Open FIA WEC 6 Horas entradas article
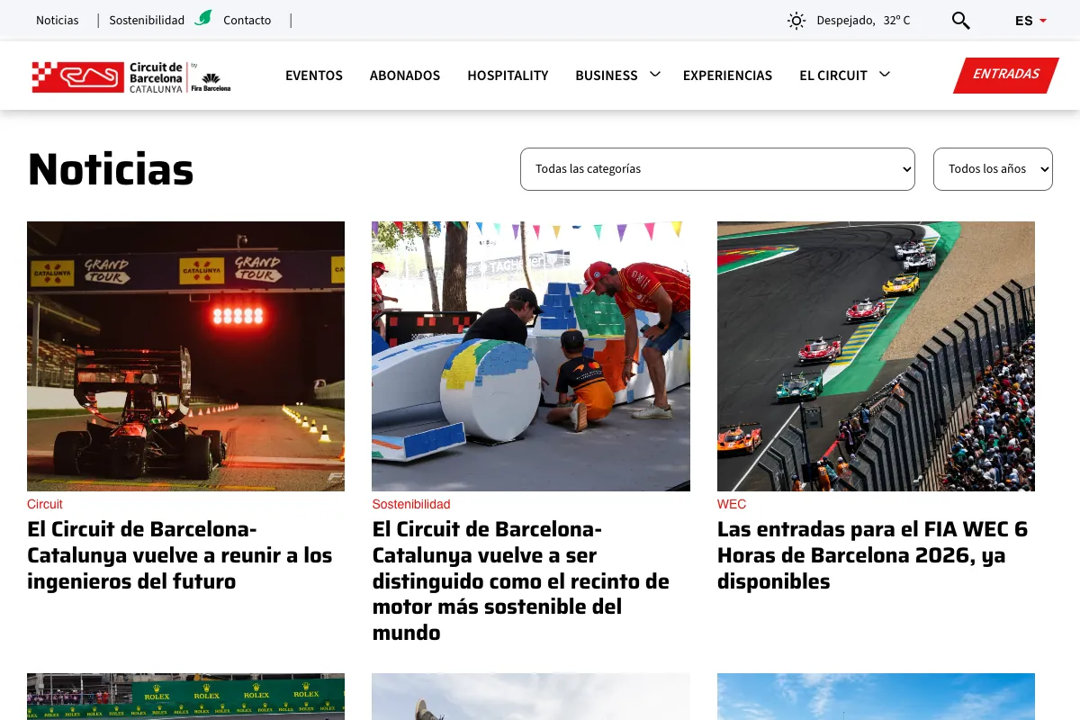The image size is (1080, 720). [872, 555]
